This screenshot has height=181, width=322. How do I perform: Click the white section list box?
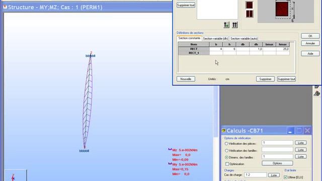pos(217,10)
